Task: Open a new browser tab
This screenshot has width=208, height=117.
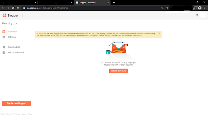Action: 114,3
